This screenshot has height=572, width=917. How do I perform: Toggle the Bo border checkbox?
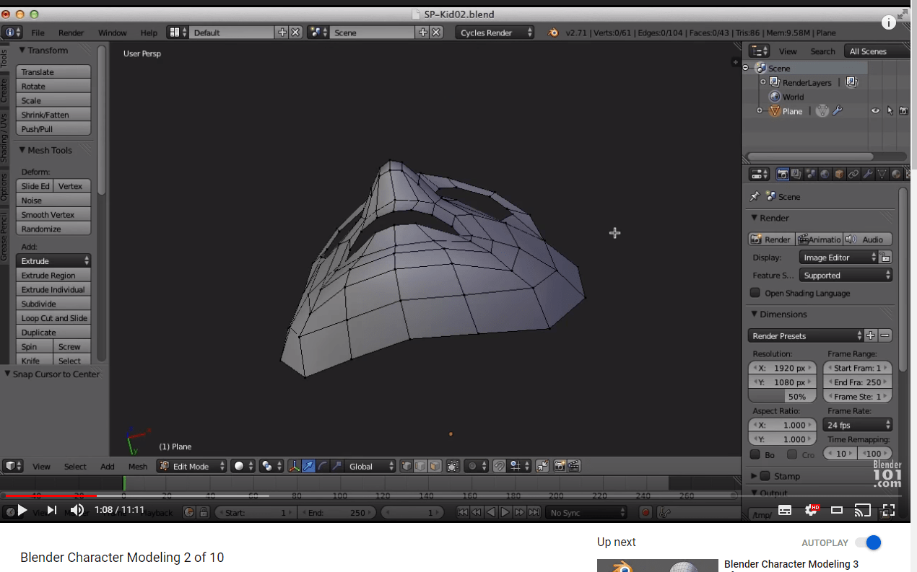click(x=755, y=454)
